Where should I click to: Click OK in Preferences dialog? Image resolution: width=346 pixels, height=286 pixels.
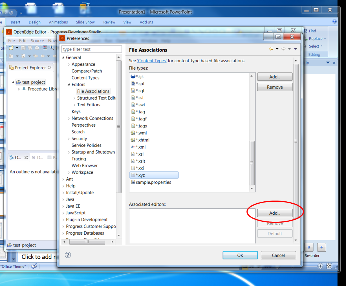coord(240,255)
